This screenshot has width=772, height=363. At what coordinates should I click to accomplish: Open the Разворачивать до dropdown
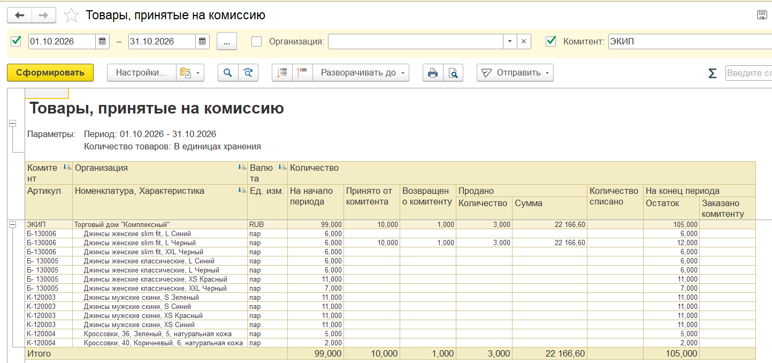(x=361, y=73)
